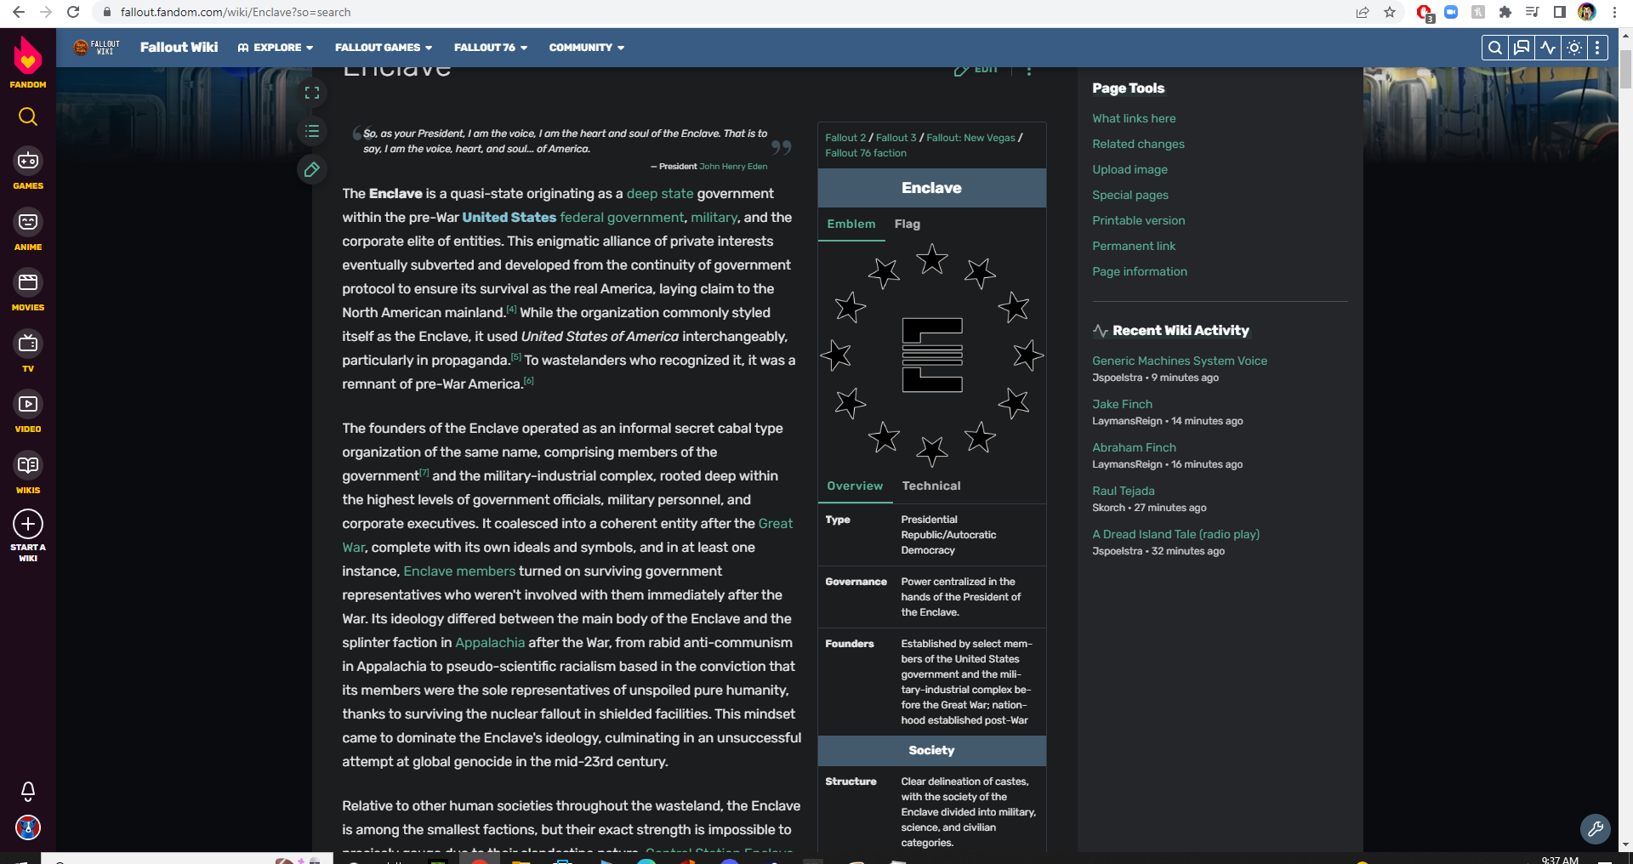
Task: Open Related changes page tool
Action: tap(1138, 144)
